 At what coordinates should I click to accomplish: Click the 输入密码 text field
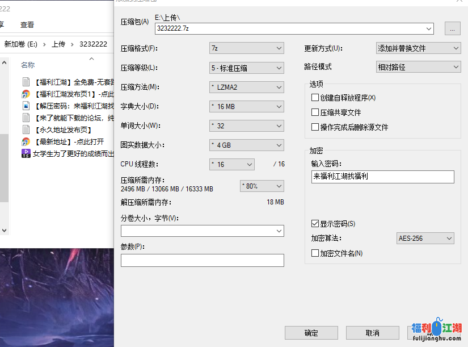pos(382,177)
